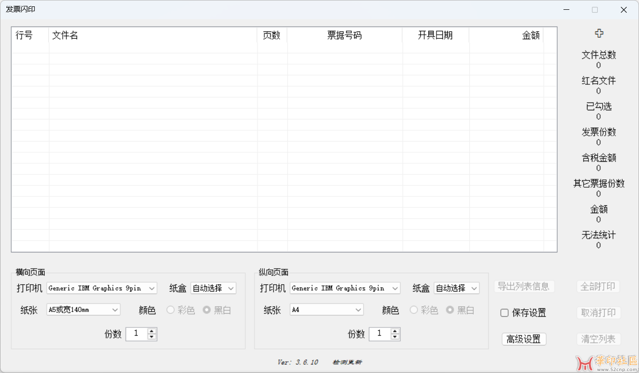Select 黑白 radio in 横向页面 group
Screen dimensions: 639x373
tap(207, 310)
